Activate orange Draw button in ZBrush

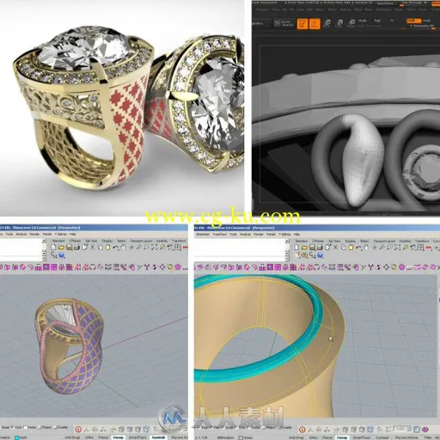coord(315,23)
